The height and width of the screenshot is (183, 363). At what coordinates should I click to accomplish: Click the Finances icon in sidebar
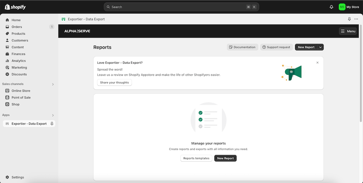point(7,54)
